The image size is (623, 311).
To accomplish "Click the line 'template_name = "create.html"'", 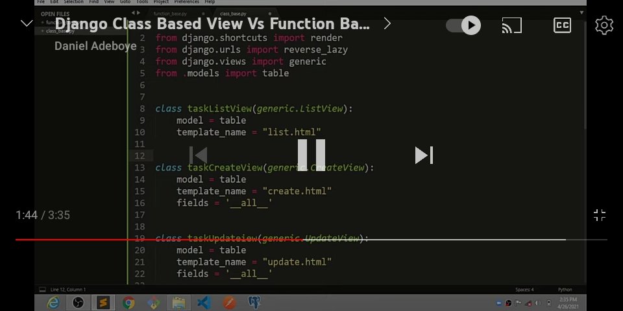I will pos(254,191).
